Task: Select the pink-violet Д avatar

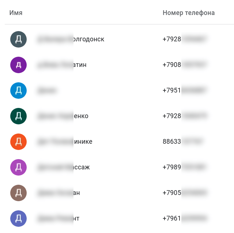Action: [18, 167]
